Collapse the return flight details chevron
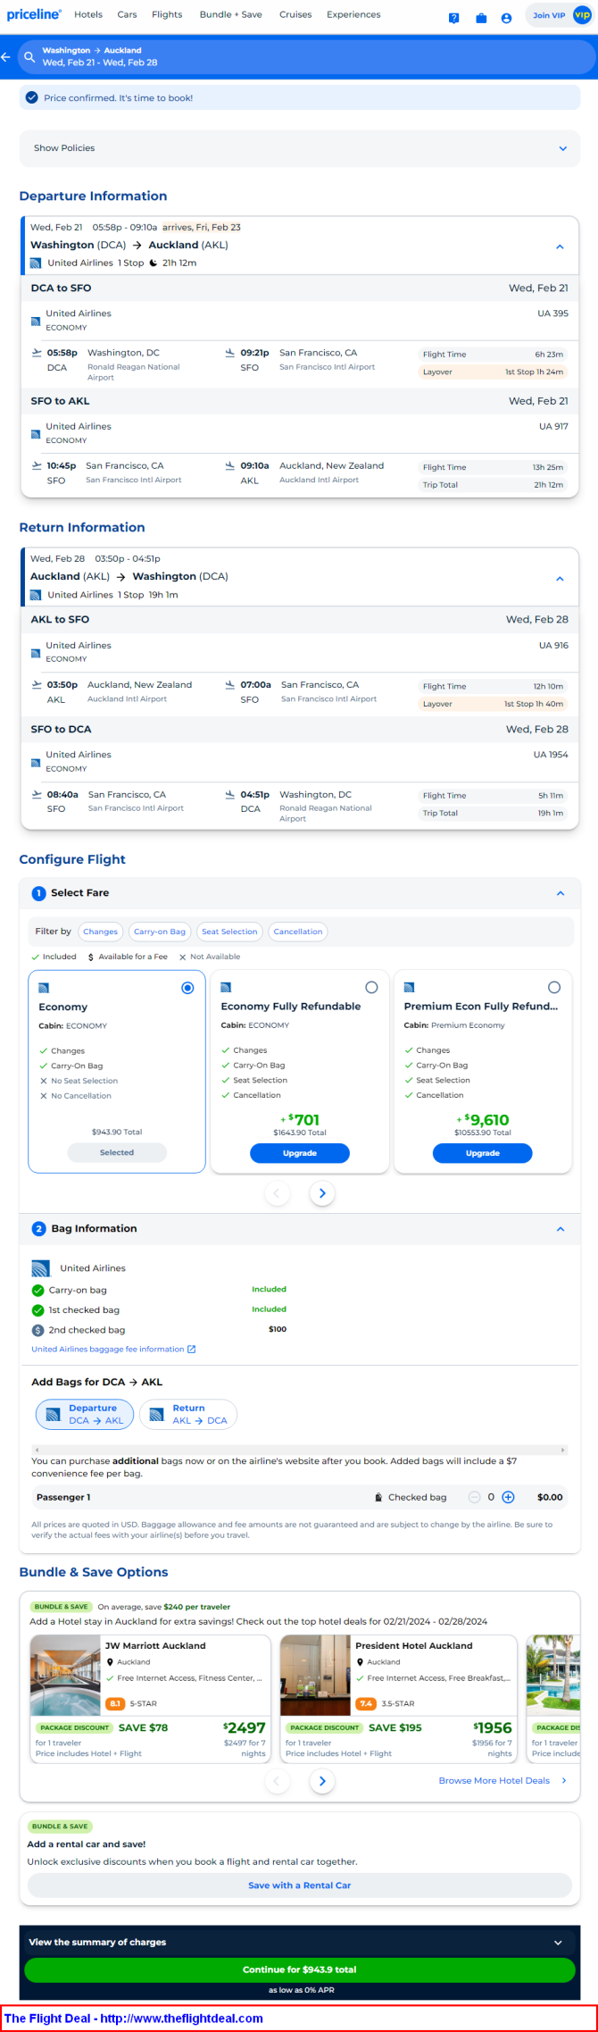Screen dimensions: 598x2032 point(560,579)
